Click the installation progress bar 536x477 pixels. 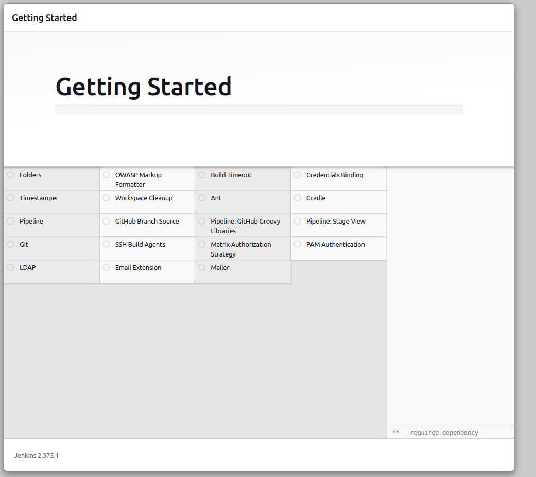pyautogui.click(x=259, y=110)
